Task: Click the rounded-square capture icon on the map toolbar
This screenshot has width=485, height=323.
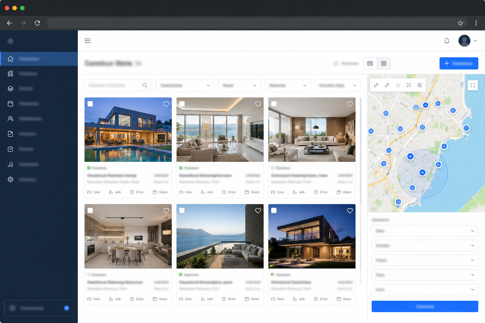Action: point(420,85)
